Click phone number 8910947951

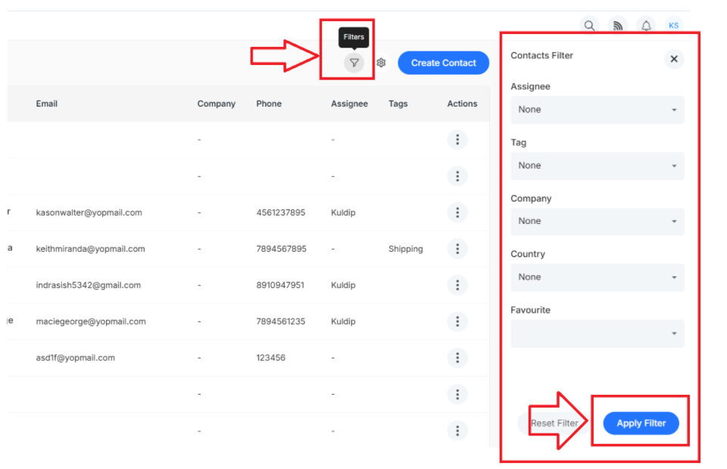280,285
